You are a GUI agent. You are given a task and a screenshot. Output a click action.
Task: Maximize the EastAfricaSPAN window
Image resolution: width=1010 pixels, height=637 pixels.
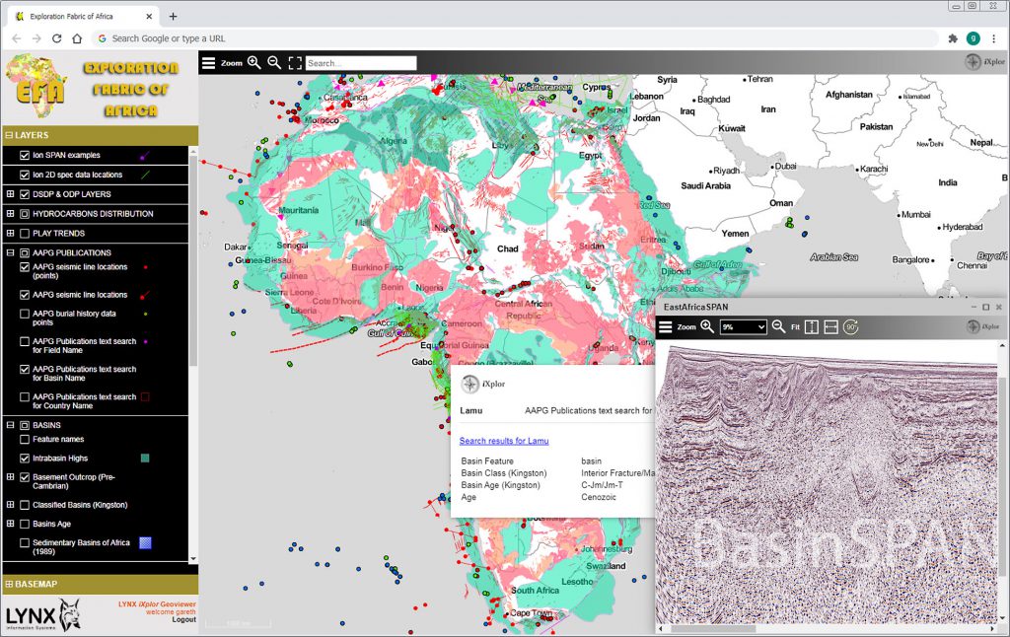tap(985, 308)
